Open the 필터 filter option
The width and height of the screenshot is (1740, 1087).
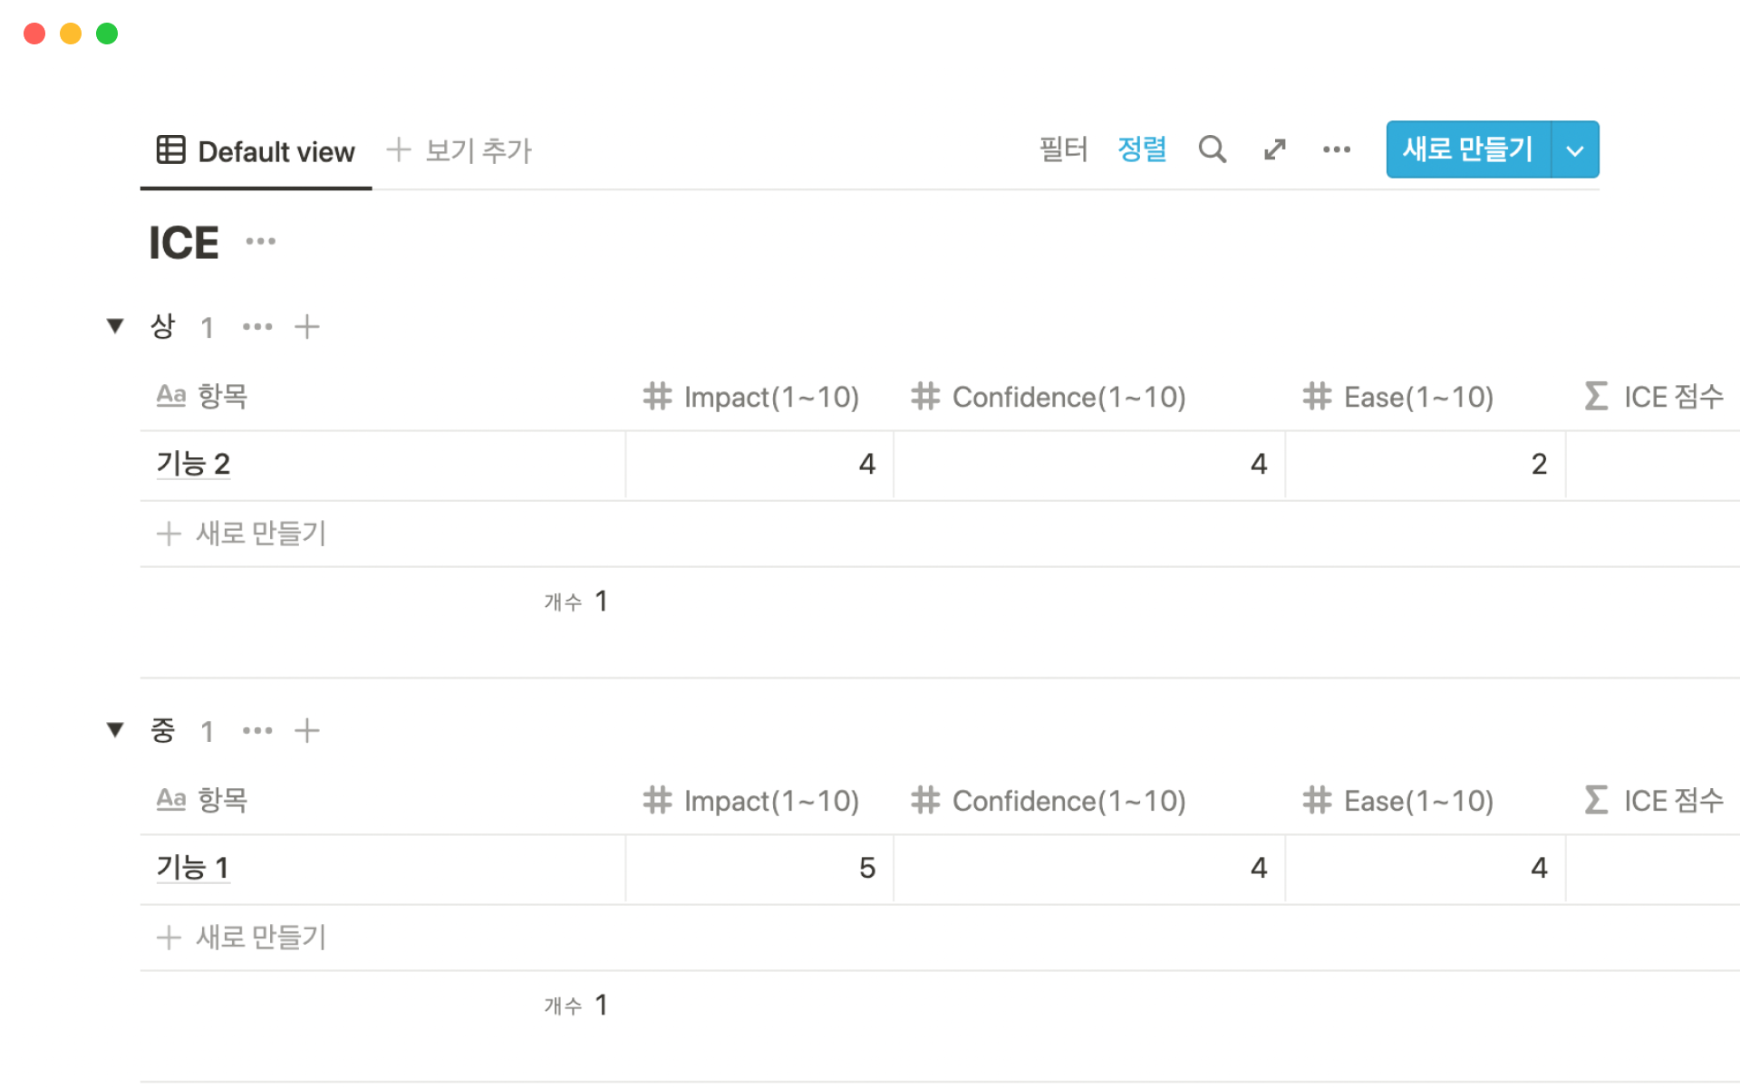click(x=1063, y=149)
